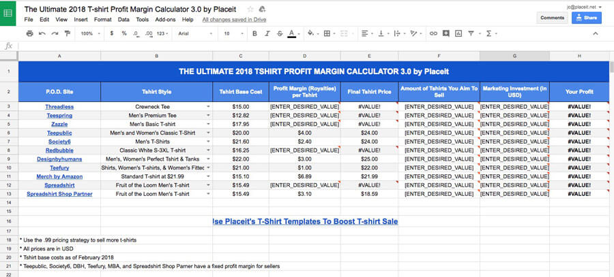Open the Insert menu

pos(81,20)
